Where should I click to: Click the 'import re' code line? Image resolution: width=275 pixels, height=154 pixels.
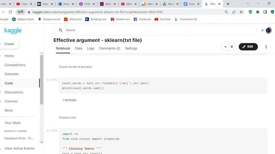coord(70,134)
